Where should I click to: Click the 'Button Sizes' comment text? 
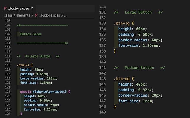pyautogui.click(x=31, y=34)
